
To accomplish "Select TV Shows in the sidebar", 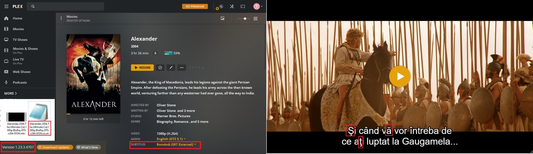I will point(20,40).
